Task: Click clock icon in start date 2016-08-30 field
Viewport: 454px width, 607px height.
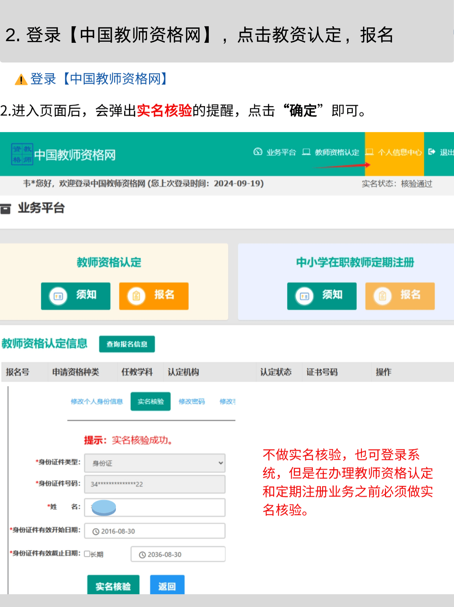Action: coord(96,532)
